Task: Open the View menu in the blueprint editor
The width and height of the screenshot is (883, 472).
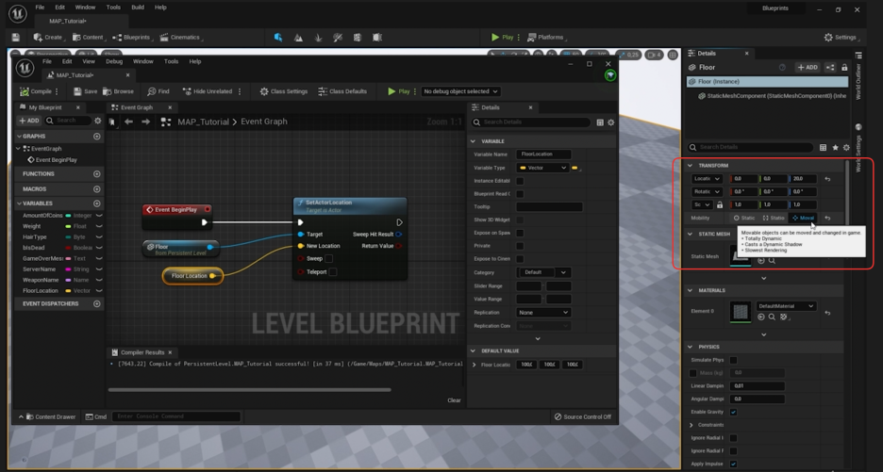Action: [89, 61]
